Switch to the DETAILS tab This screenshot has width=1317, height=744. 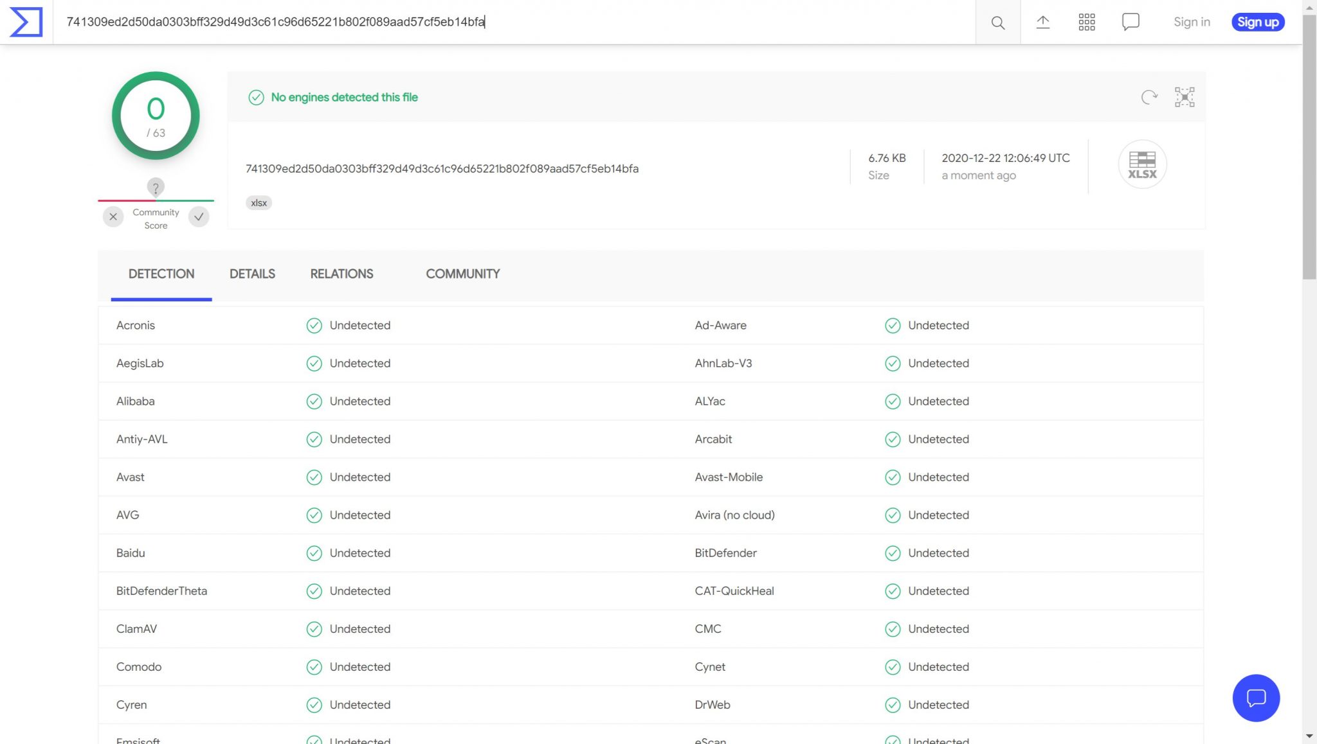coord(252,274)
